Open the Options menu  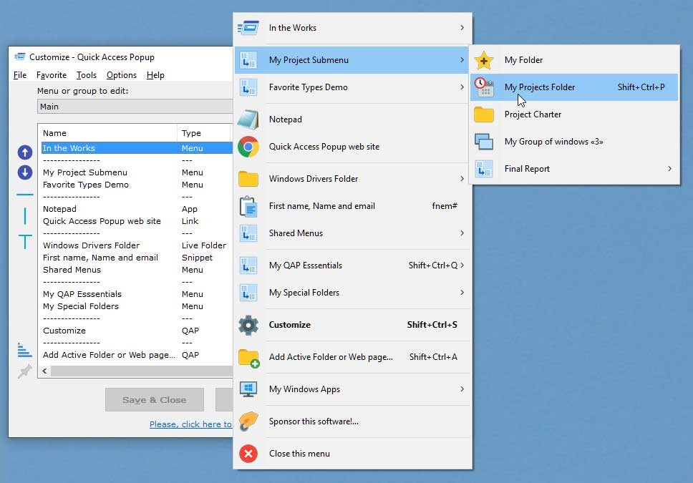coord(121,75)
